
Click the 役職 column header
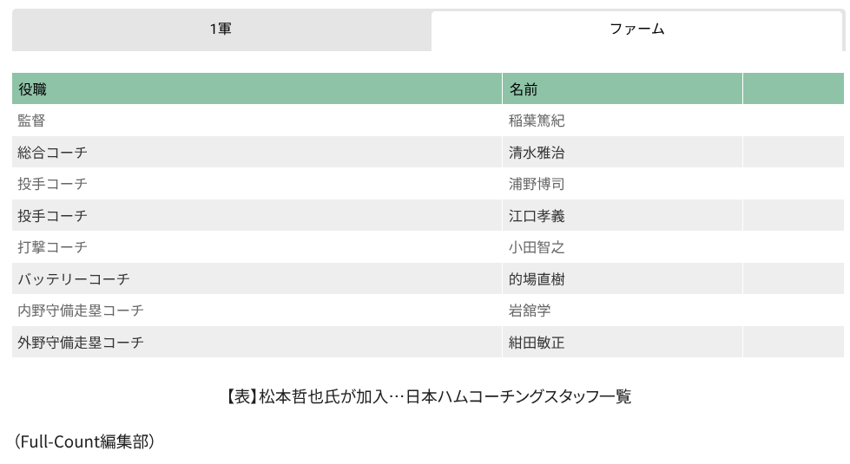pyautogui.click(x=33, y=88)
